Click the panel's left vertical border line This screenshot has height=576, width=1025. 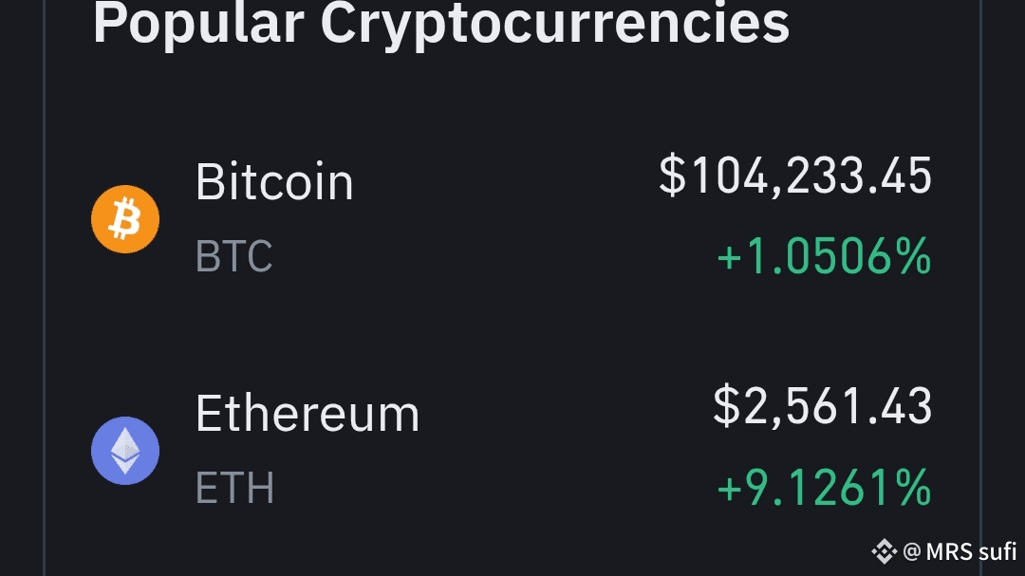(x=44, y=285)
